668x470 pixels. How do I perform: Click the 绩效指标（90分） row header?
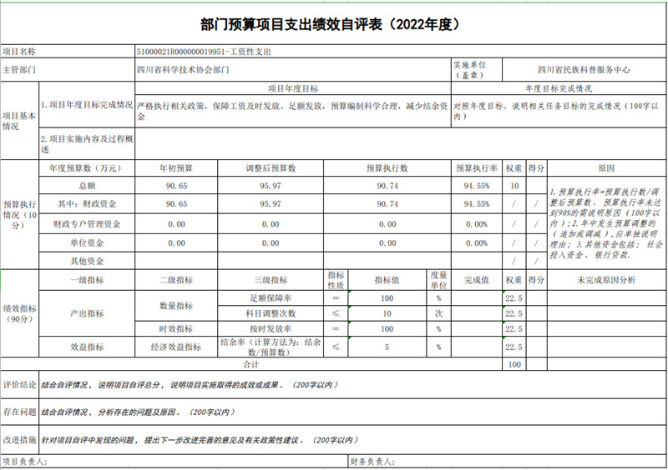coord(19,313)
